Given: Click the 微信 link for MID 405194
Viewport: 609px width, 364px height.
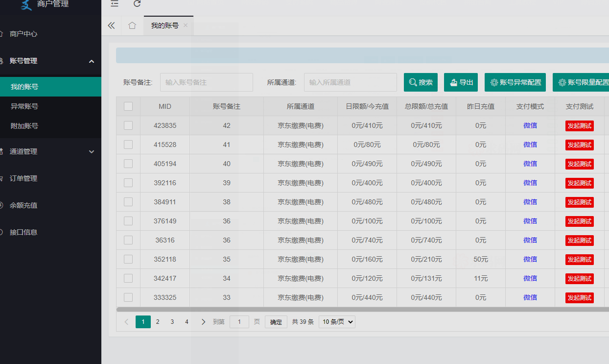Looking at the screenshot, I should pos(530,164).
